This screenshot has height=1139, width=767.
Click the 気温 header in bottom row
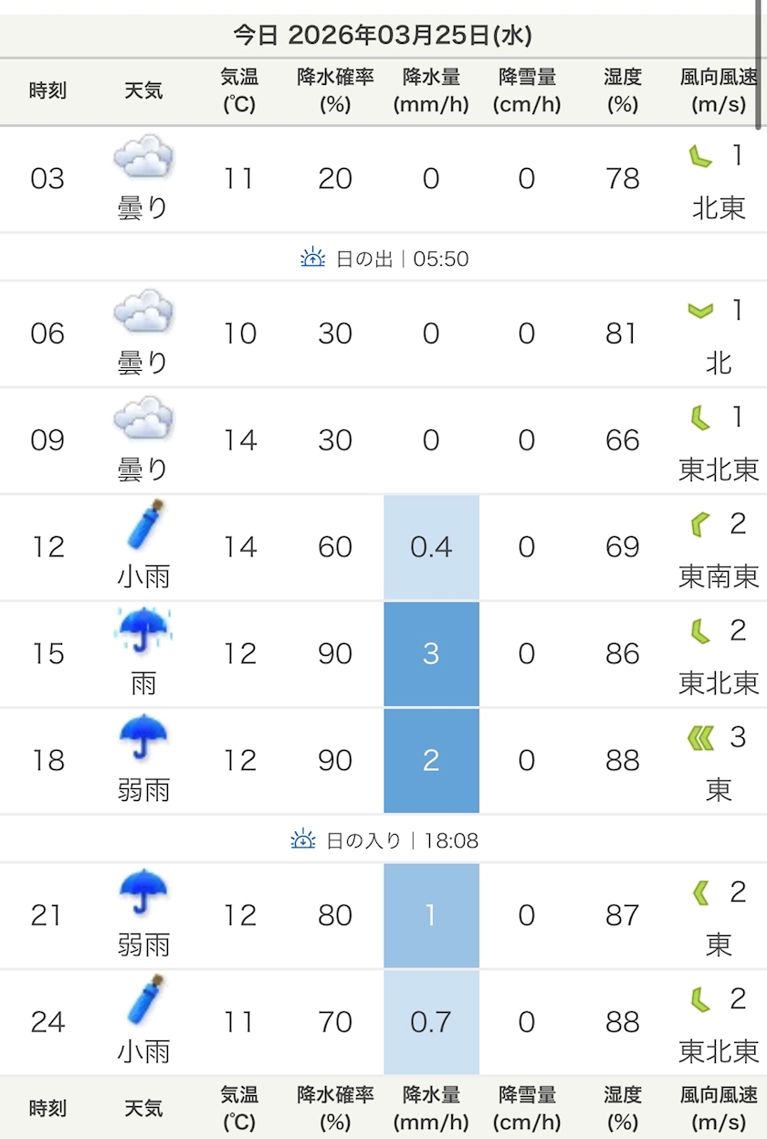pos(239,1108)
